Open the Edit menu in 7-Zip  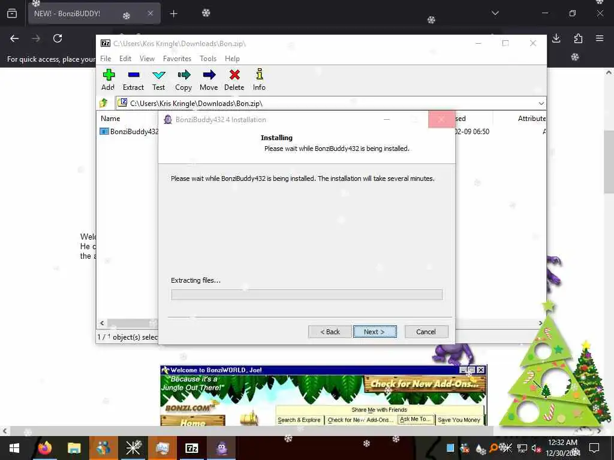click(125, 59)
